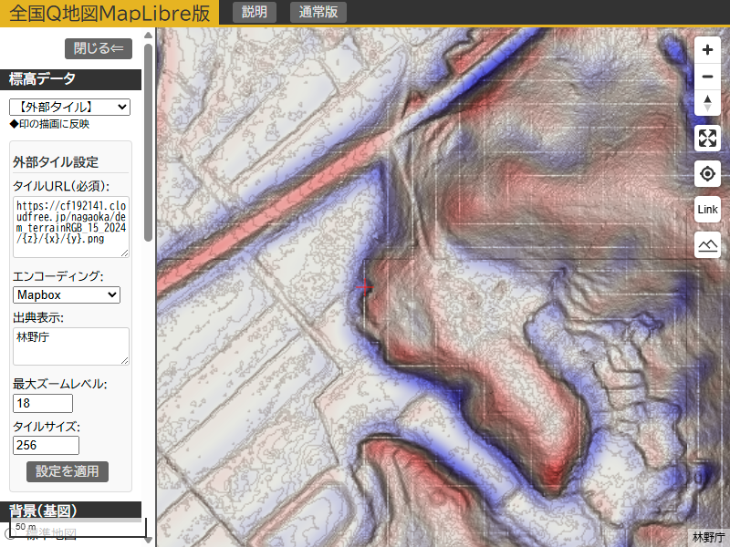Close the panel with 閉じる⇐

pos(98,47)
